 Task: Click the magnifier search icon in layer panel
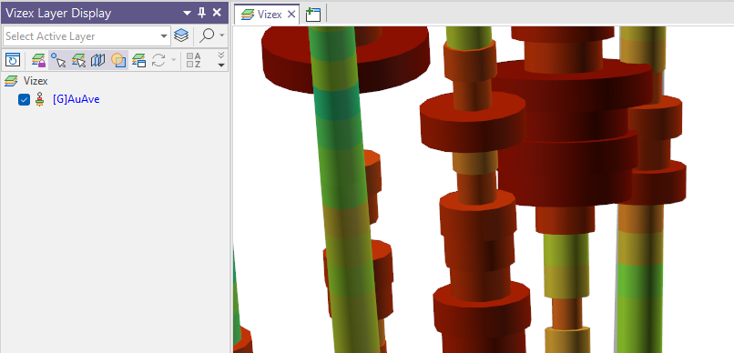tap(207, 36)
